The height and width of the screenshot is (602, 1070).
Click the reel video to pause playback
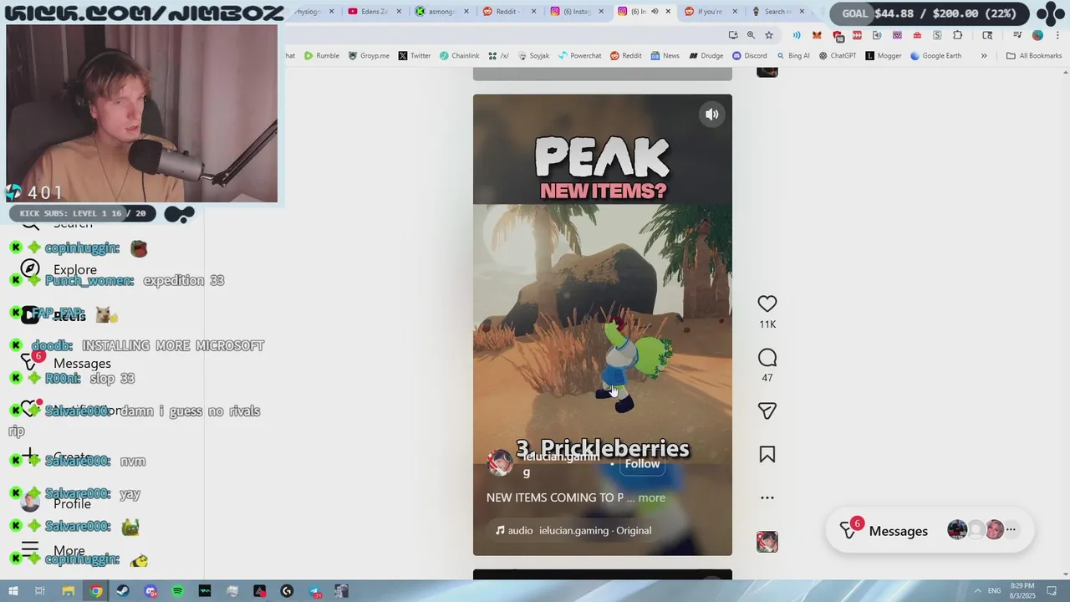point(602,324)
